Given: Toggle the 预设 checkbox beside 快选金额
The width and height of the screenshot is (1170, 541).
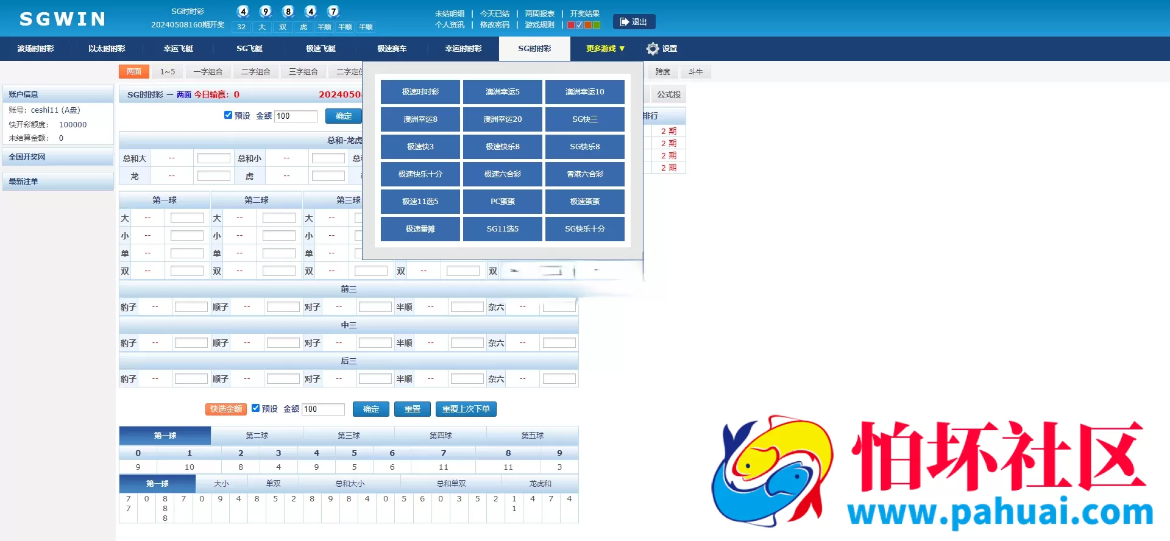Looking at the screenshot, I should (255, 408).
